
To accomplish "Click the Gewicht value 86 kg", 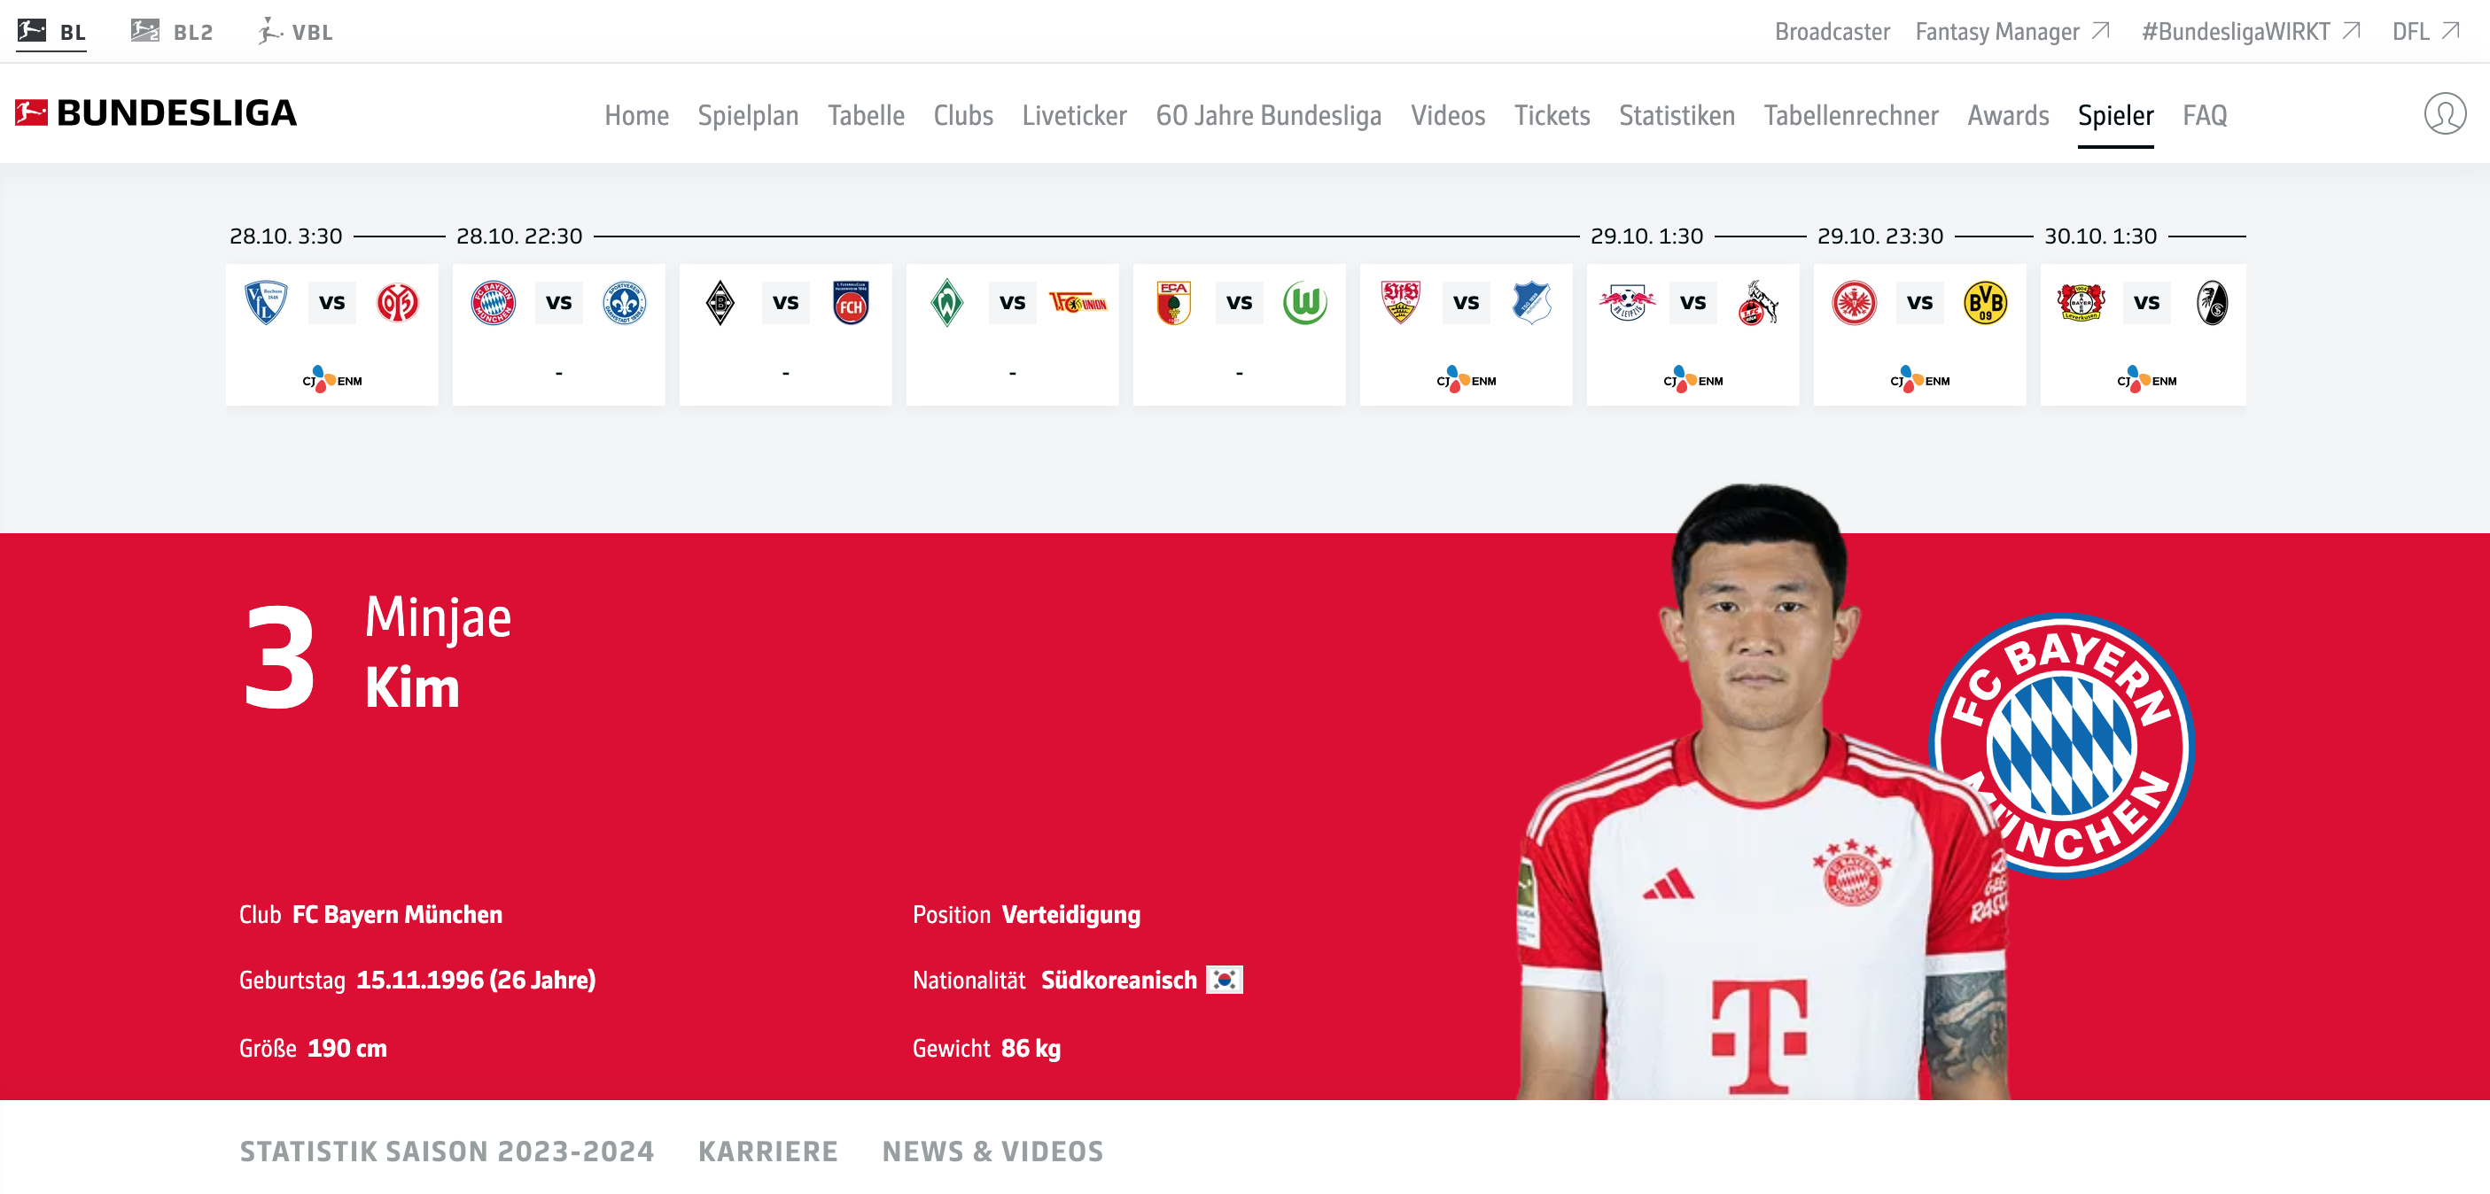I will [x=1031, y=1048].
